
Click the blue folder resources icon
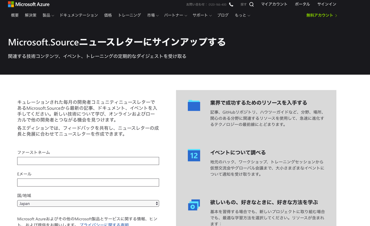194,105
